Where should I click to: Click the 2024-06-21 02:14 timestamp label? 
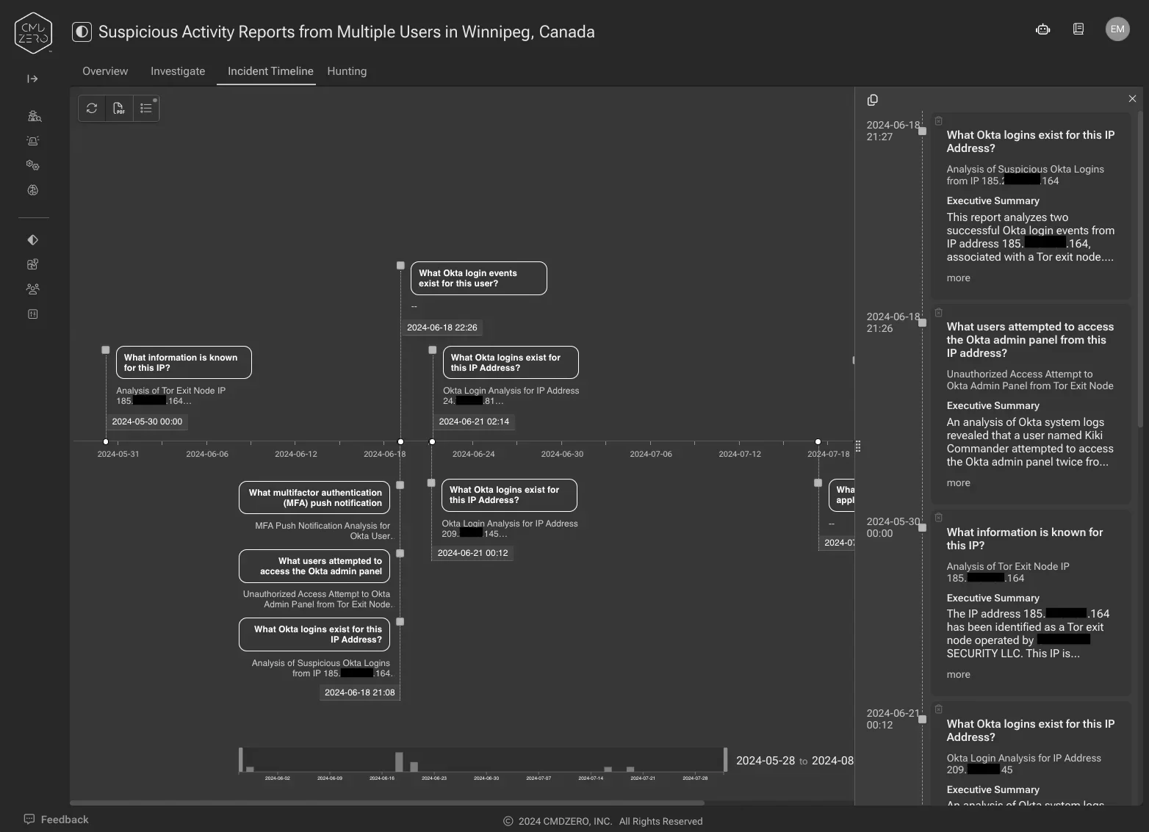pyautogui.click(x=474, y=422)
